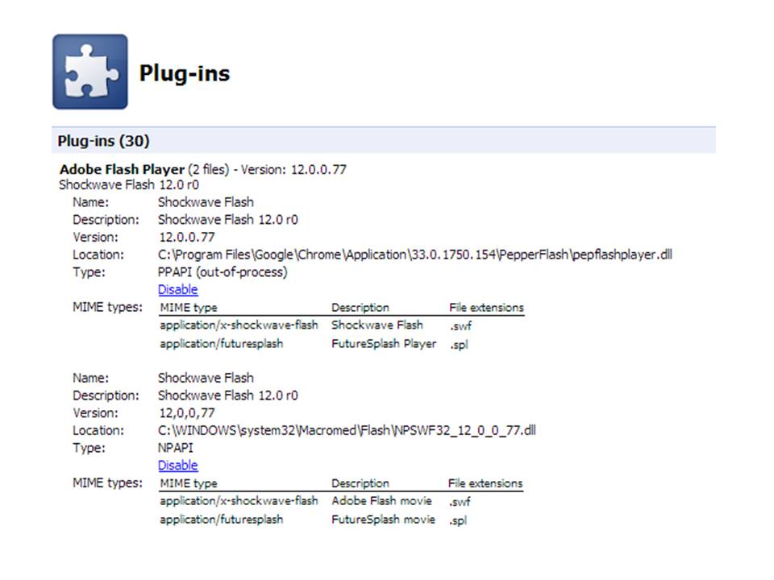Click .spl extension in second MIME table

point(458,520)
